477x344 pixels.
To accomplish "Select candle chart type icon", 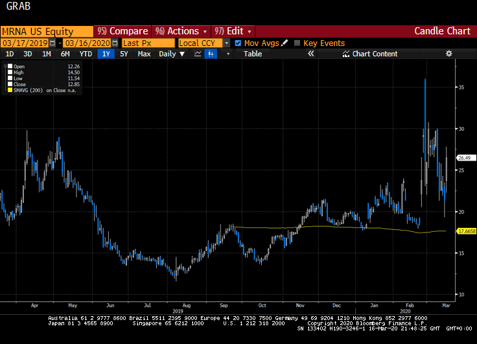I will (211, 54).
